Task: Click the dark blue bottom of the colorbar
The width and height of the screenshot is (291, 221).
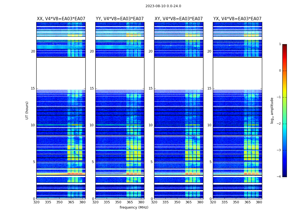Action: pyautogui.click(x=285, y=175)
